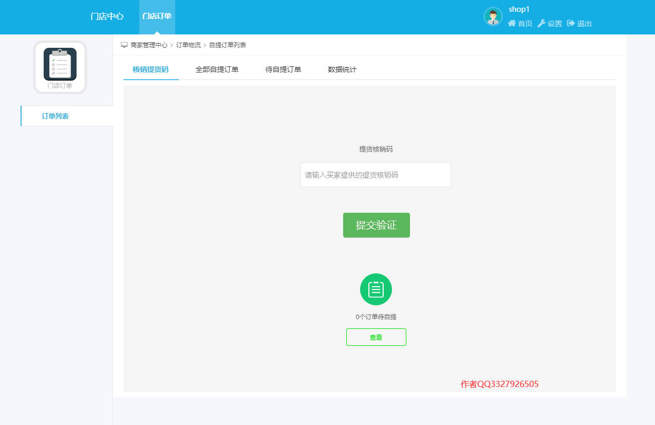Select 订单列表 in the sidebar
Image resolution: width=655 pixels, height=425 pixels.
tap(67, 116)
